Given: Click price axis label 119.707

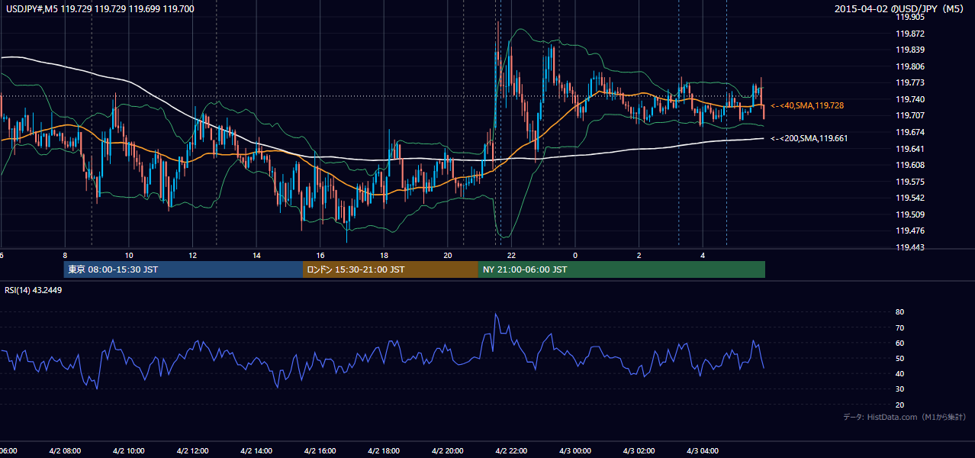Looking at the screenshot, I should click(910, 115).
